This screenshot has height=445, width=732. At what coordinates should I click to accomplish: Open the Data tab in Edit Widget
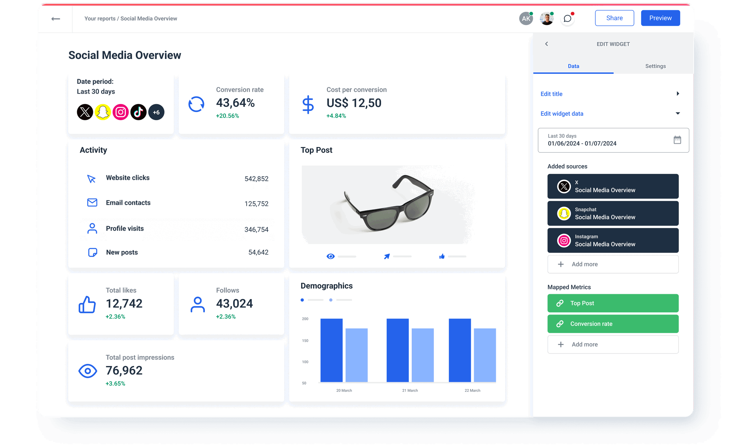(573, 66)
